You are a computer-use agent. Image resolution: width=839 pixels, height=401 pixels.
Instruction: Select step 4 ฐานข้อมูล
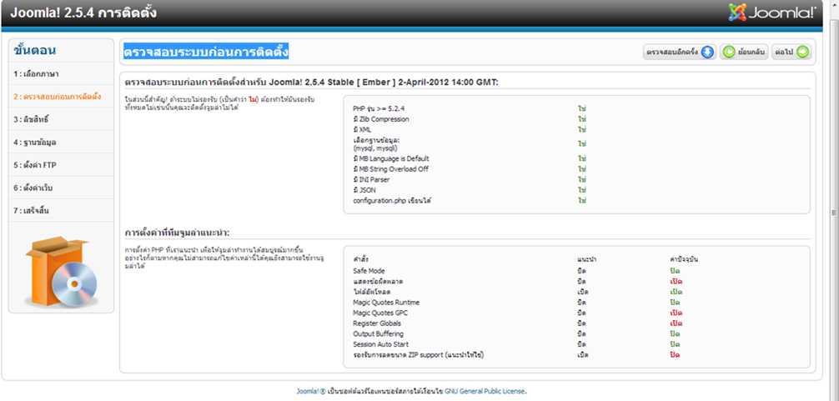(x=35, y=143)
